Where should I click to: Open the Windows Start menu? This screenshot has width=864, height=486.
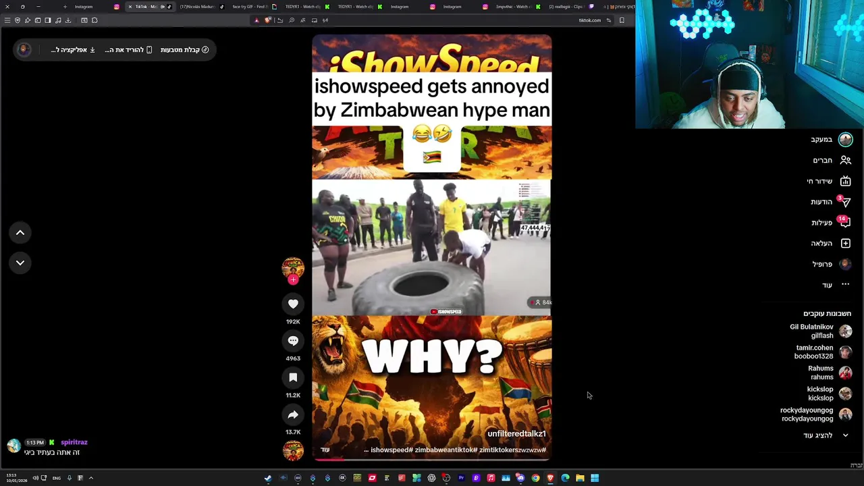pos(595,478)
